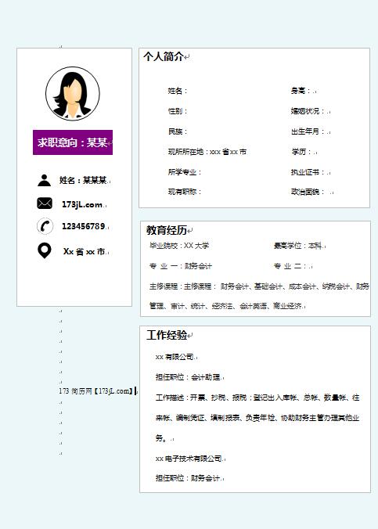The height and width of the screenshot is (529, 378).
Task: Click the 执业证书: field label
Action: click(308, 172)
